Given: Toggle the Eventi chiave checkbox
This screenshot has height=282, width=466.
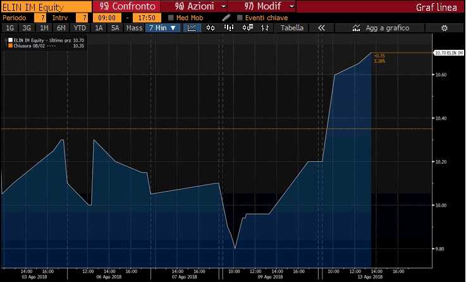Looking at the screenshot, I should 240,18.
